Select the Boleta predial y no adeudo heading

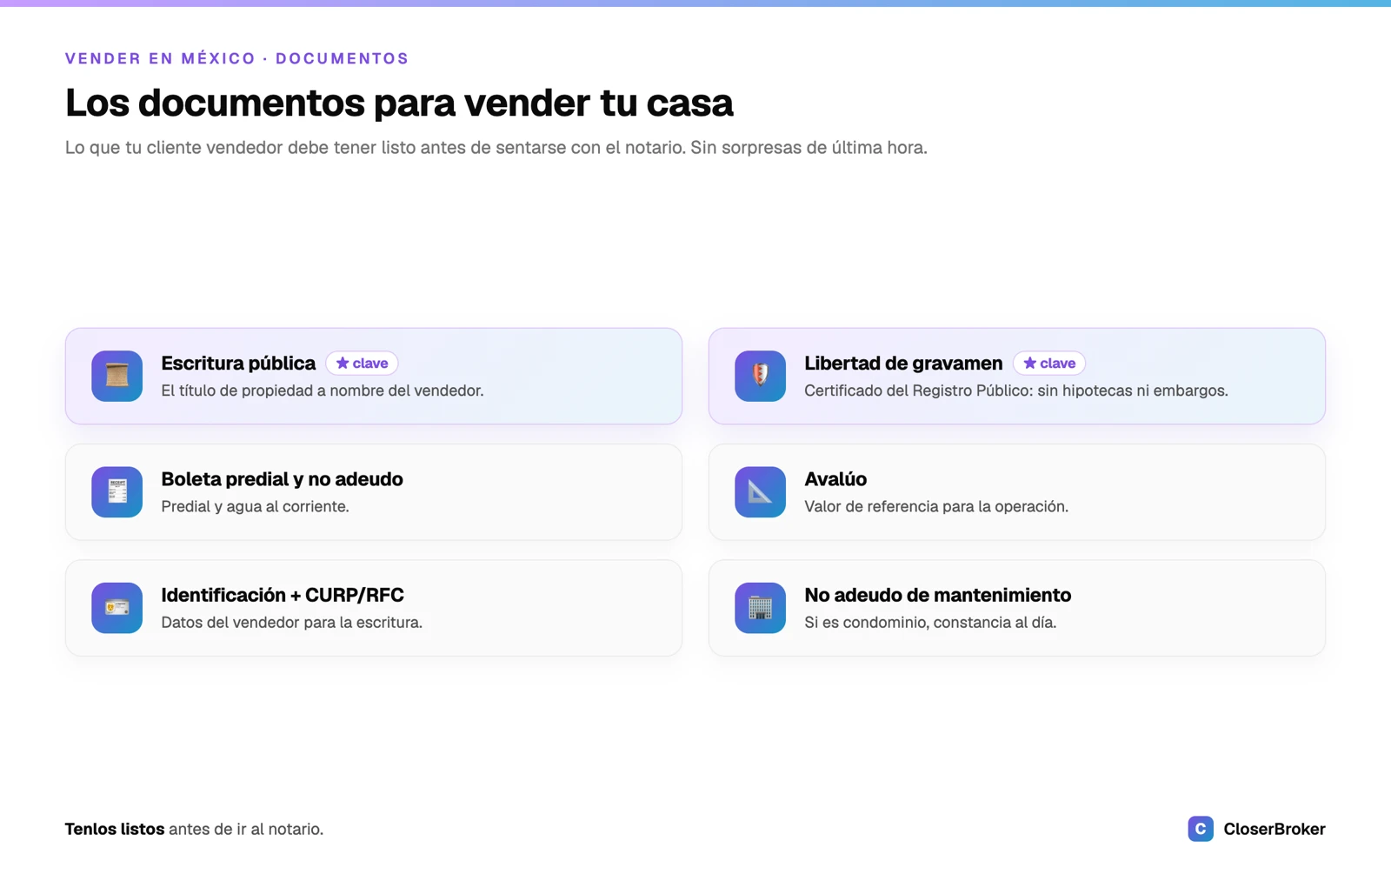click(282, 479)
